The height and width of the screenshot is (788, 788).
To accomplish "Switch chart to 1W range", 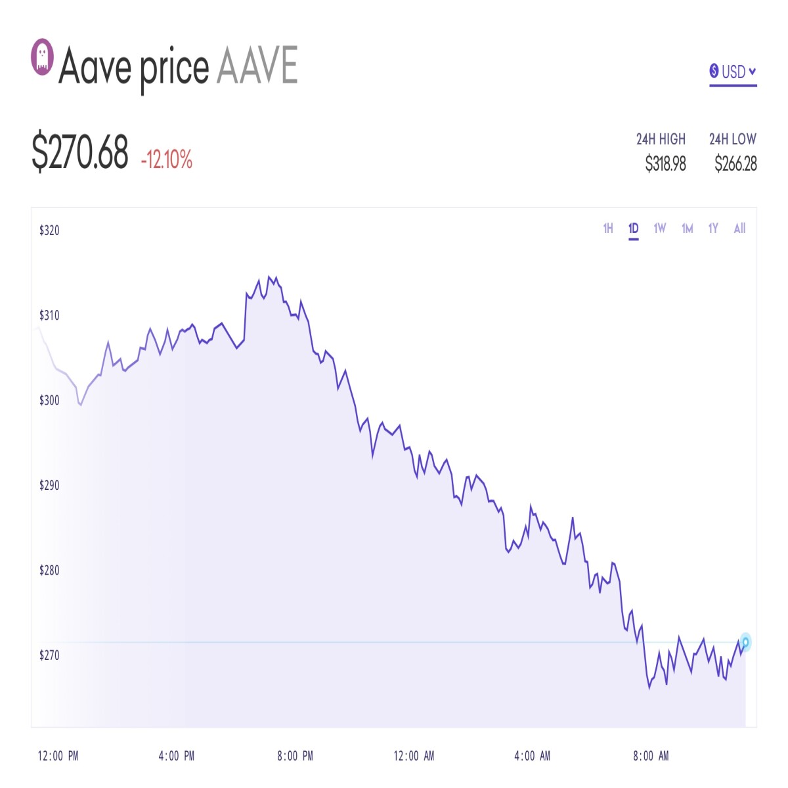I will tap(660, 229).
